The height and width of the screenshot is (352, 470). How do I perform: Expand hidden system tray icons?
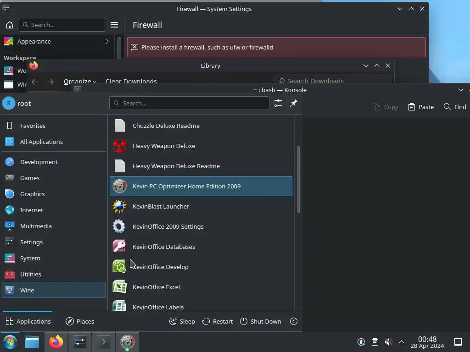tap(402, 342)
